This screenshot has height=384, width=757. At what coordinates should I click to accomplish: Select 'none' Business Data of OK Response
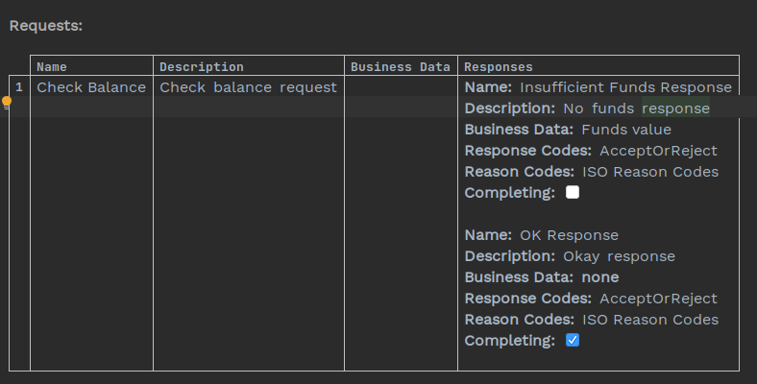pos(600,277)
